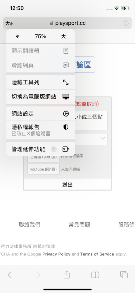Submit form with 送出 button
The image size is (135, 293).
67,185
